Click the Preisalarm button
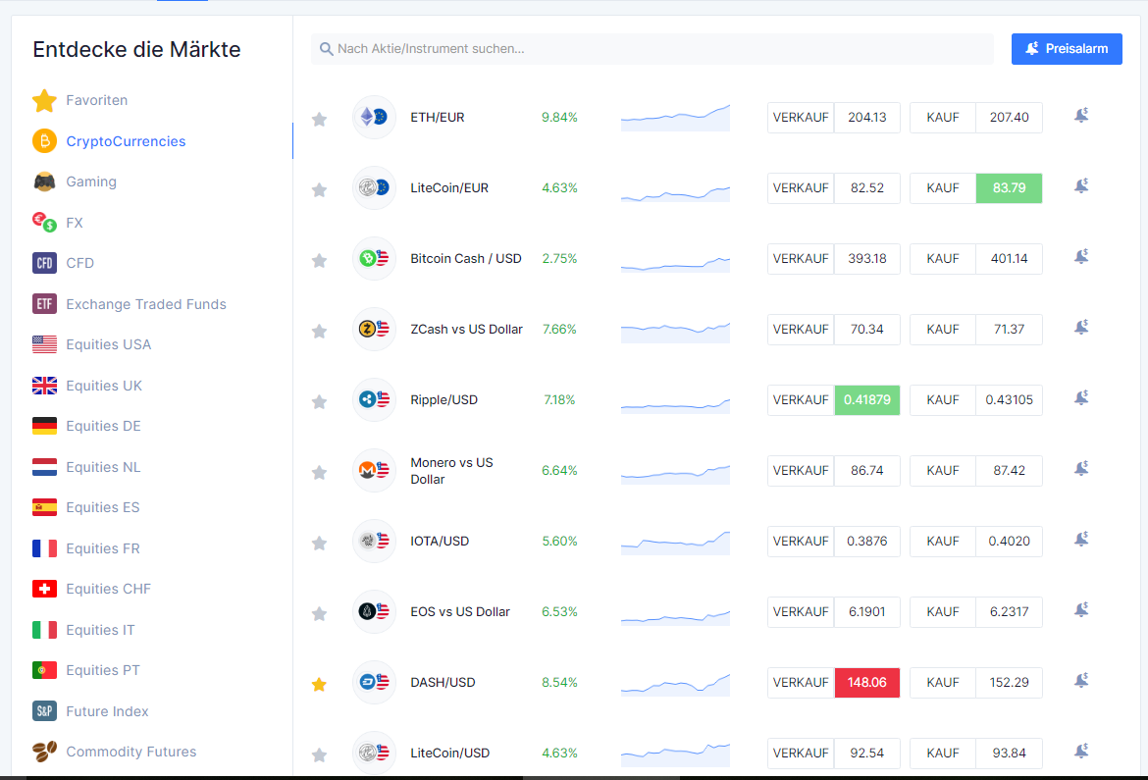1148x780 pixels. pyautogui.click(x=1067, y=49)
